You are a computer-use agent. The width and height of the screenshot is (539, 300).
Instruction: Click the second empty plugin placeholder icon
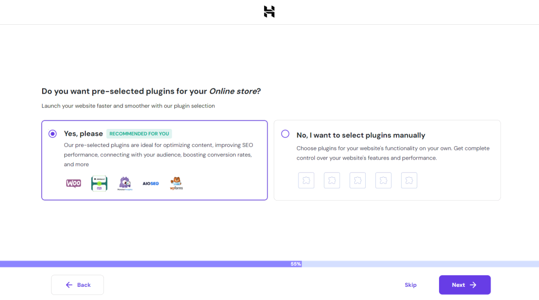click(332, 181)
